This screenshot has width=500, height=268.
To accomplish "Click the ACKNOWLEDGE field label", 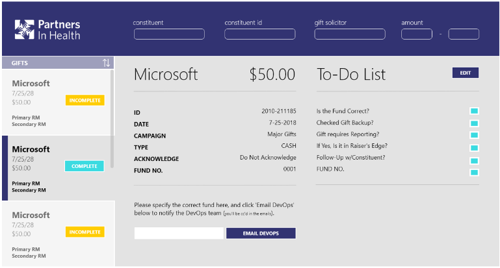I will pos(156,159).
